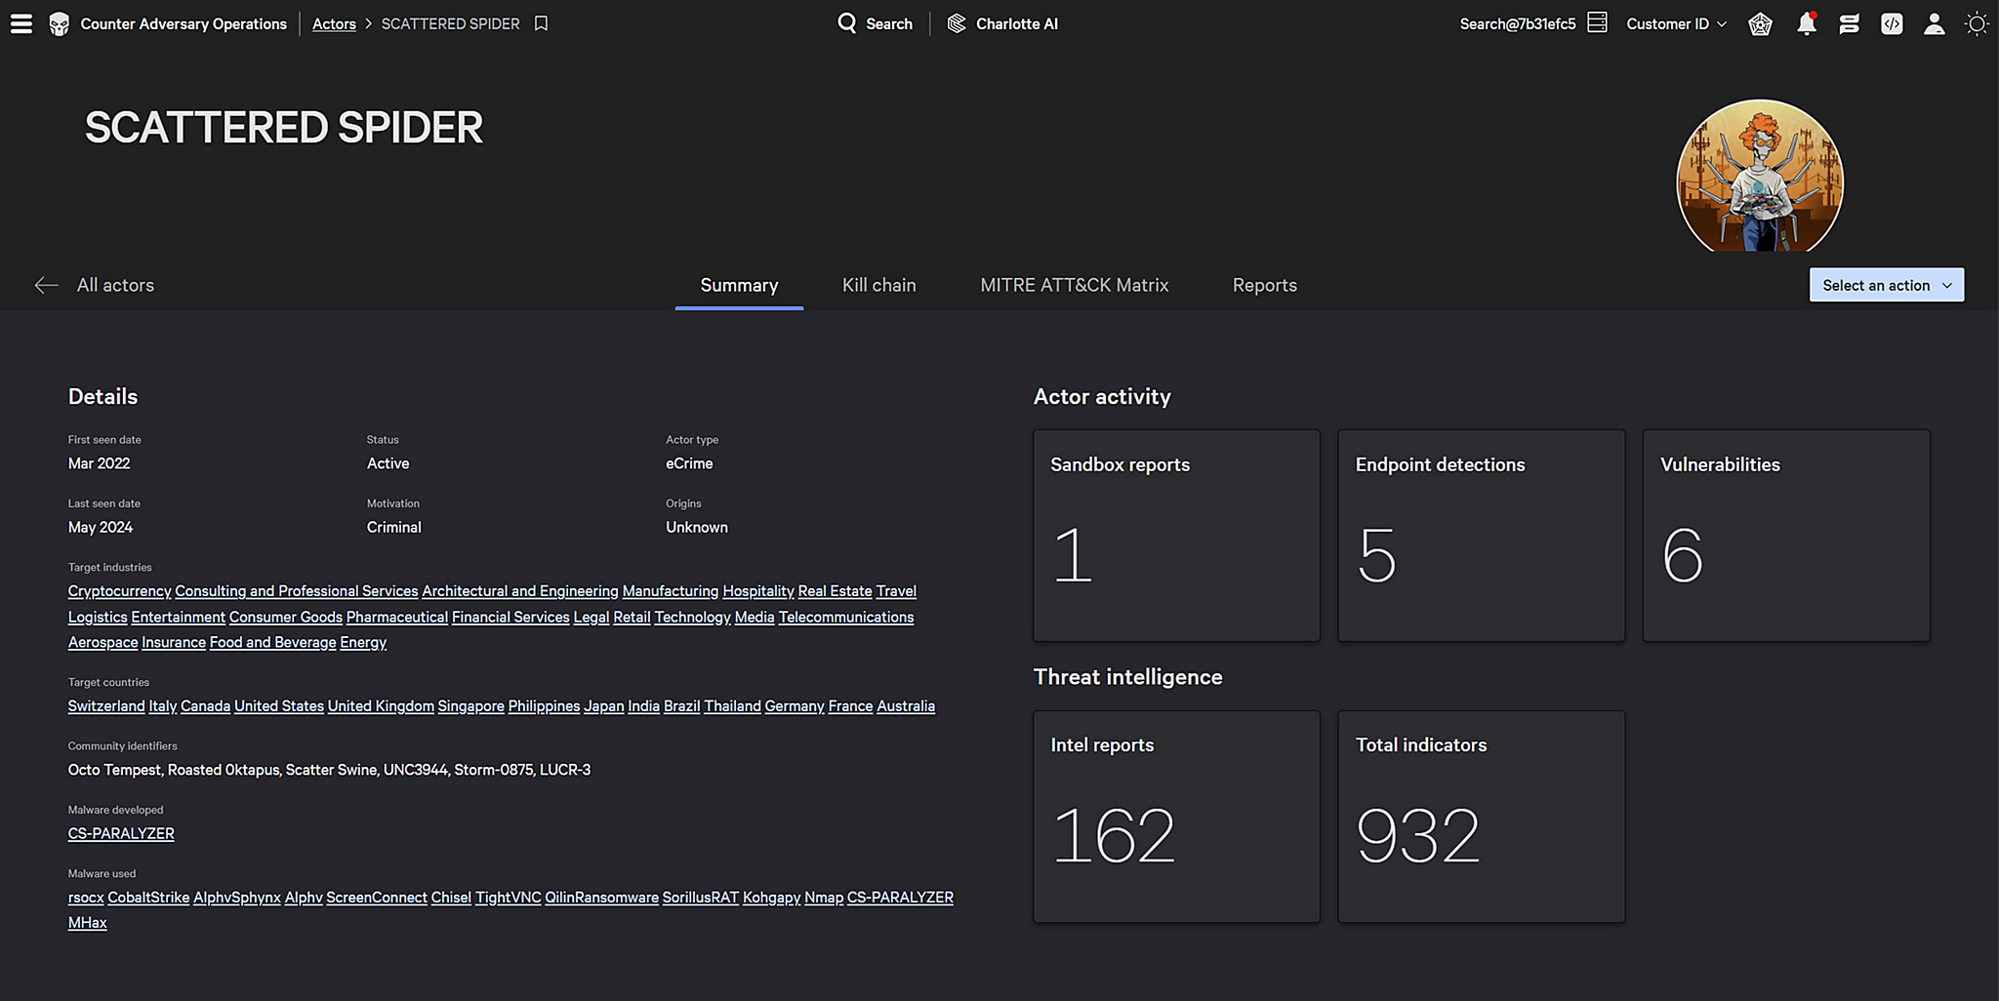Viewport: 1999px width, 1001px height.
Task: Open the API code snippet panel
Action: pos(1892,23)
